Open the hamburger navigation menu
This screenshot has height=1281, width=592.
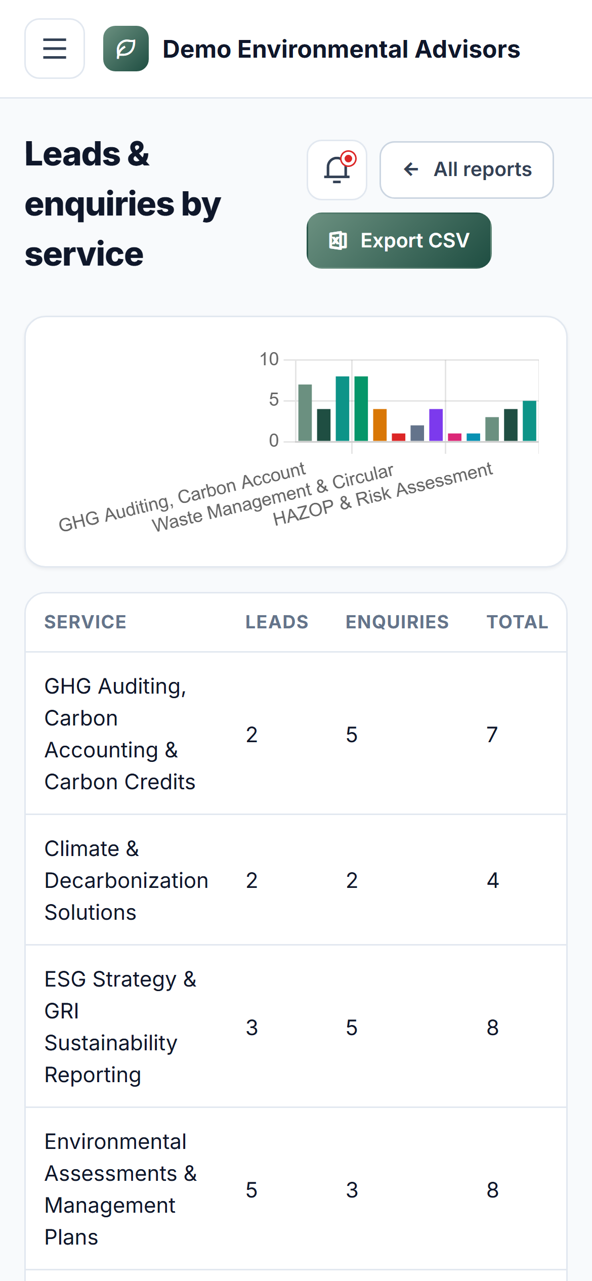[55, 49]
